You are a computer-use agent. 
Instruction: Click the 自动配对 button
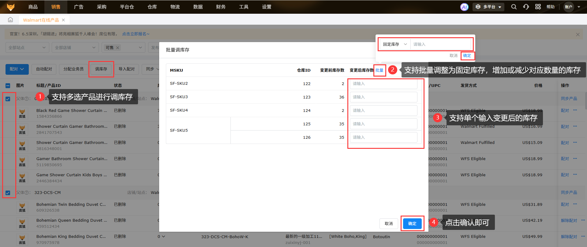coord(44,69)
